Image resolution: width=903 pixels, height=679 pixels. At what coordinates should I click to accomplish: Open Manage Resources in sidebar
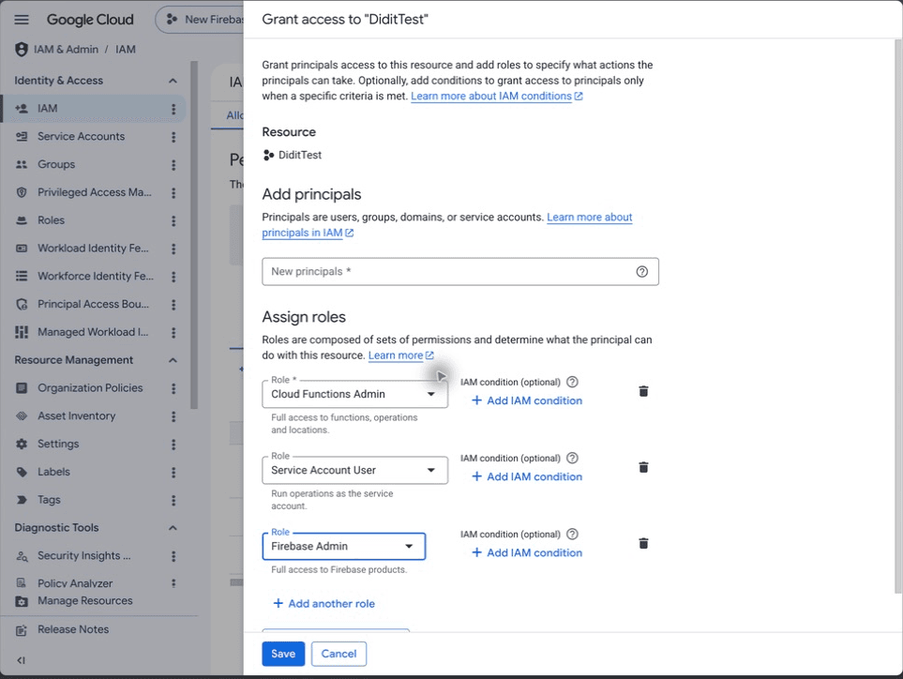85,600
